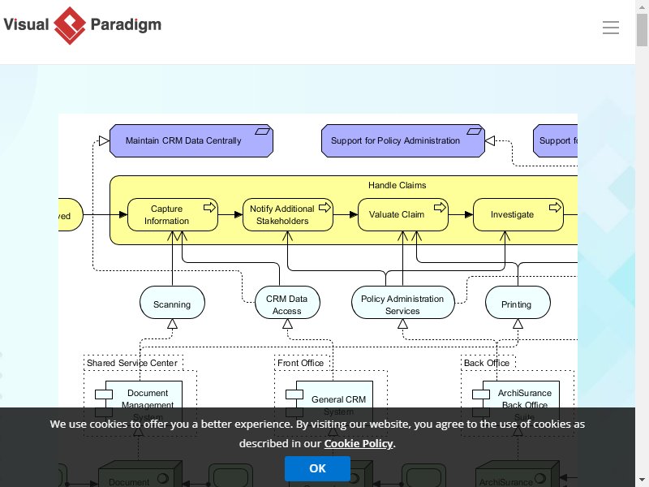This screenshot has height=487, width=649.
Task: Click the Printing service node
Action: tap(518, 302)
